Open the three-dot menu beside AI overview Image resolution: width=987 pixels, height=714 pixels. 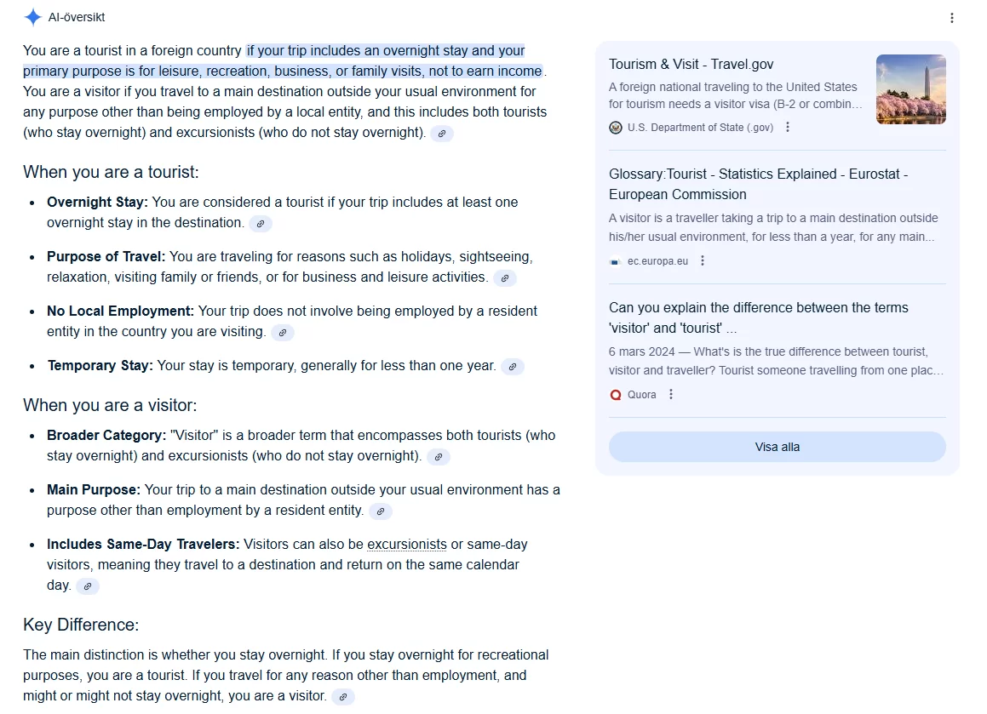coord(952,18)
